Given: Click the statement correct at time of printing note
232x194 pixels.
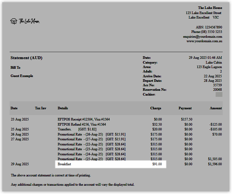Looking at the screenshot, I should [51, 175].
